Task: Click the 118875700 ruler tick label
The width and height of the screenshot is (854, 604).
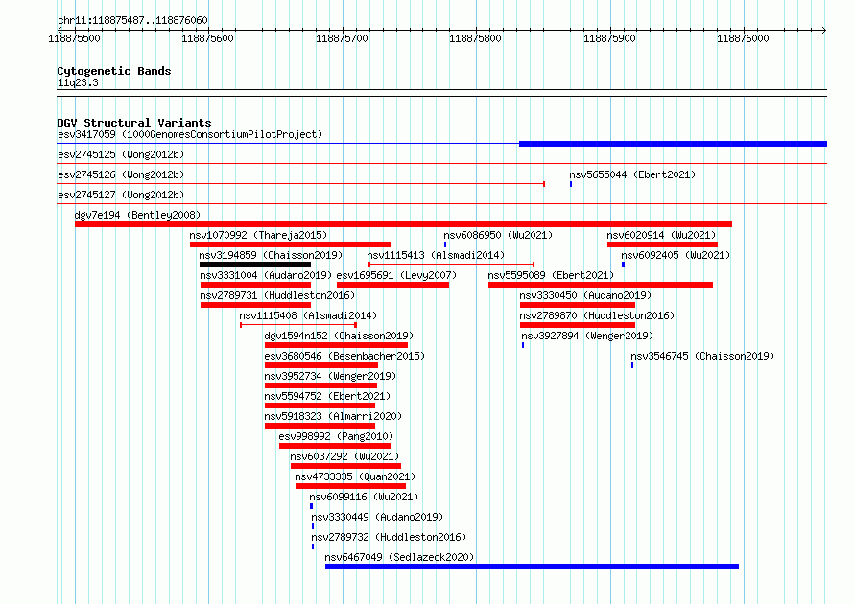Action: (342, 38)
